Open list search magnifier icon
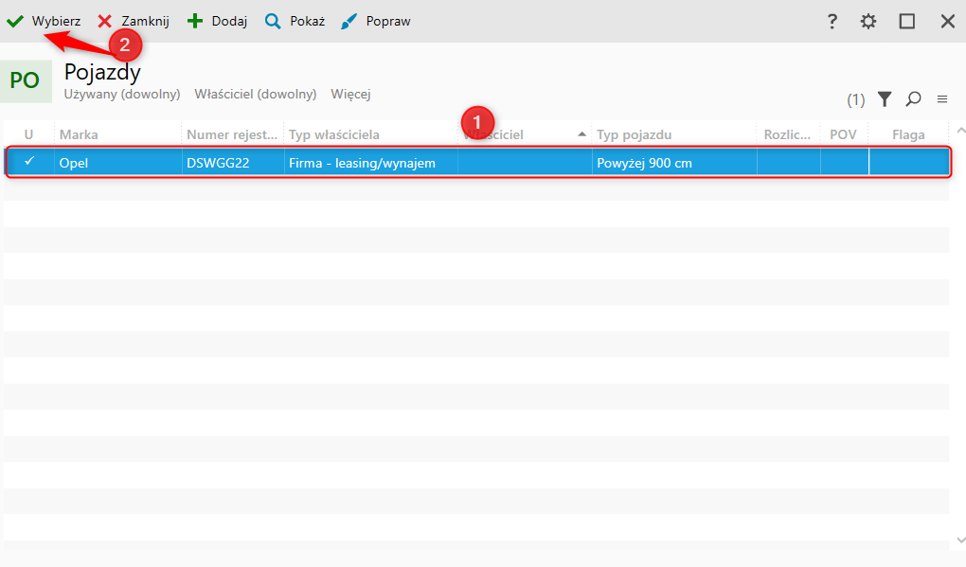Image resolution: width=966 pixels, height=567 pixels. [913, 99]
